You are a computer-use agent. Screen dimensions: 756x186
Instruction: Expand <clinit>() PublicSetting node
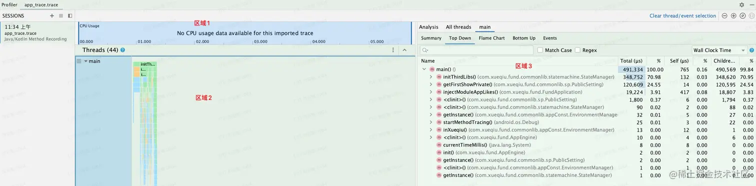pos(431,99)
